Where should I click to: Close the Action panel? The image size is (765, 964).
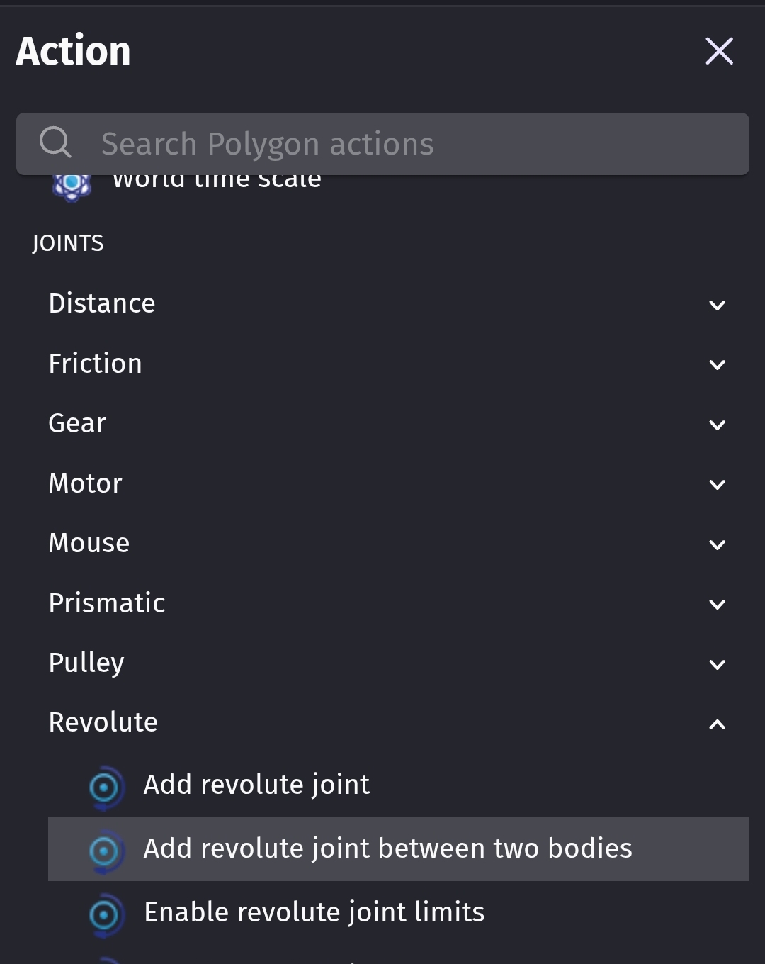coord(719,51)
